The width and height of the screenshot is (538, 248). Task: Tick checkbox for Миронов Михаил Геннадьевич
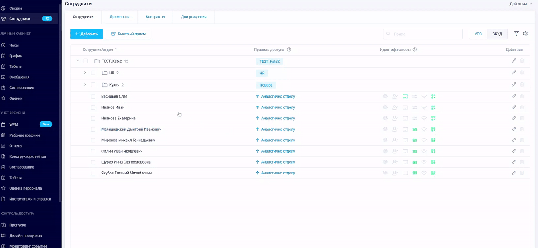pos(93,140)
